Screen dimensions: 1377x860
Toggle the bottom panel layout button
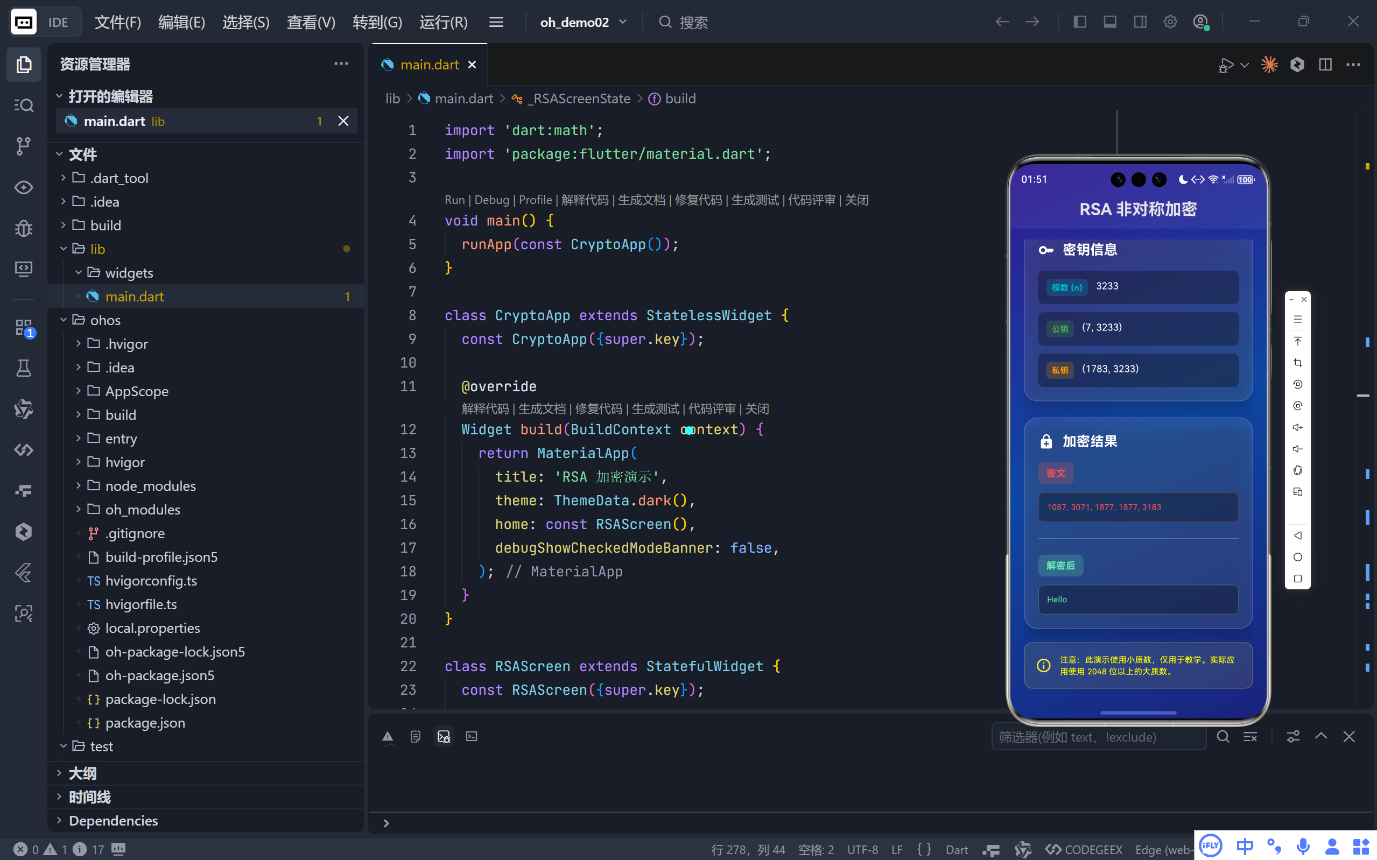click(x=1109, y=22)
